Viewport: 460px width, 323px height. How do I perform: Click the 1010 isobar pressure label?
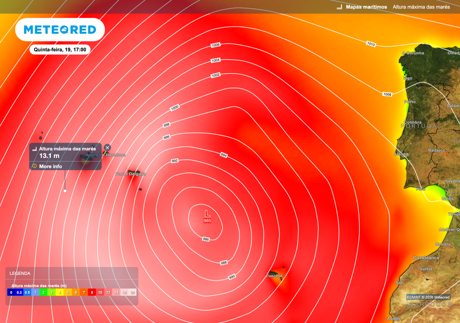coord(371,44)
